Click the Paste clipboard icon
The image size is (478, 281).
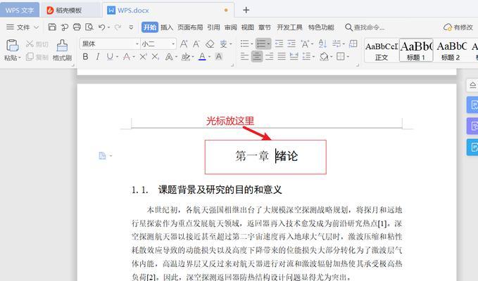[x=13, y=46]
